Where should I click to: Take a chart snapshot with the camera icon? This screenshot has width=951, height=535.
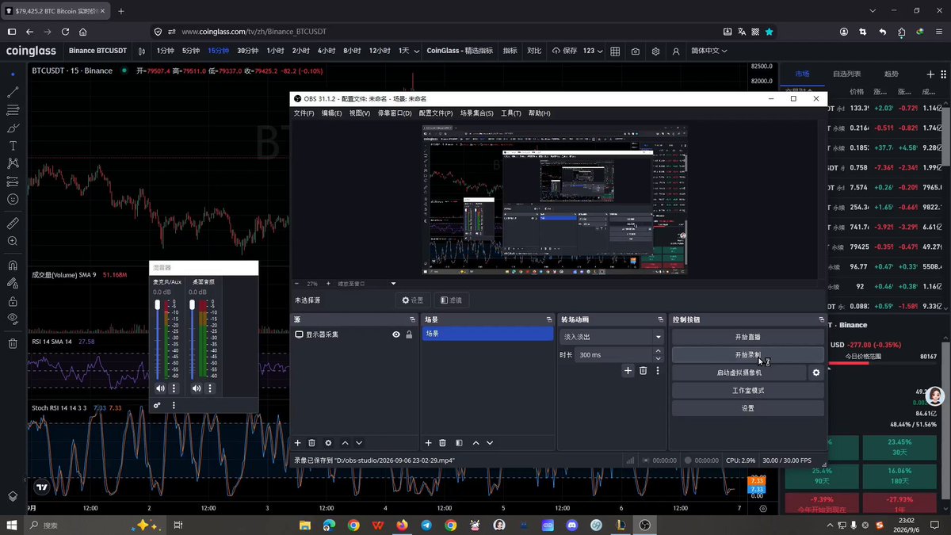click(x=636, y=51)
